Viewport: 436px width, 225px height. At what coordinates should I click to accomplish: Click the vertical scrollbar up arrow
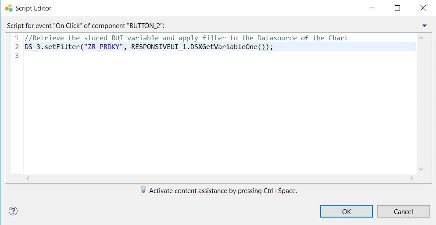pyautogui.click(x=421, y=38)
